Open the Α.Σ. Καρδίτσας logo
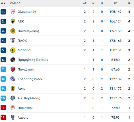 [13, 98]
